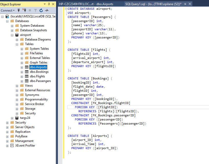
Task: Open the Connect dropdown menu
Action: point(8,11)
